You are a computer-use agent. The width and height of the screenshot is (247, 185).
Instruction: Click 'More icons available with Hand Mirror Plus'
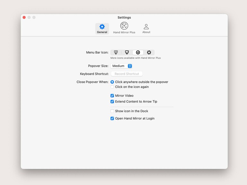[135, 58]
